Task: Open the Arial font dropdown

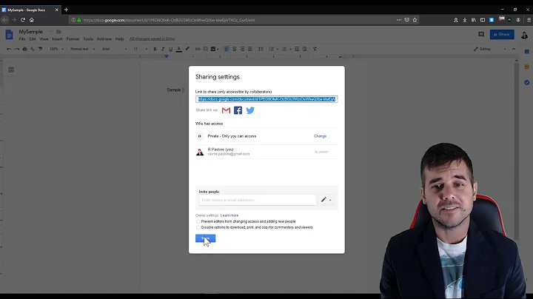Action: pyautogui.click(x=114, y=49)
